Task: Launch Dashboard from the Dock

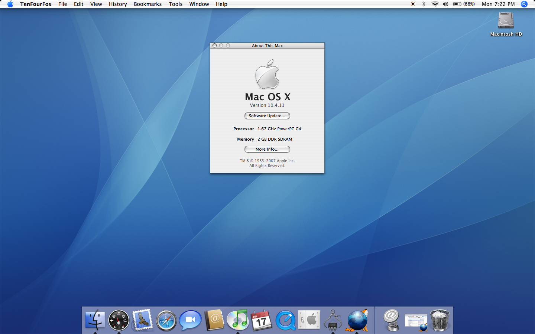Action: coord(119,320)
